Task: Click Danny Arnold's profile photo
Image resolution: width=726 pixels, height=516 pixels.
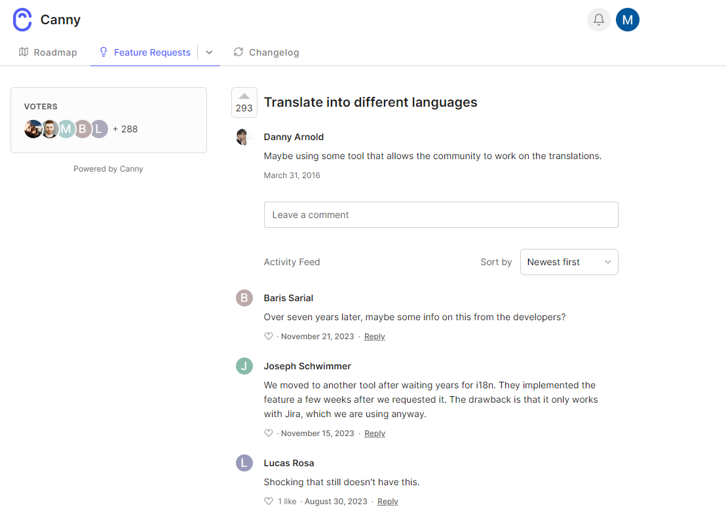Action: point(243,137)
